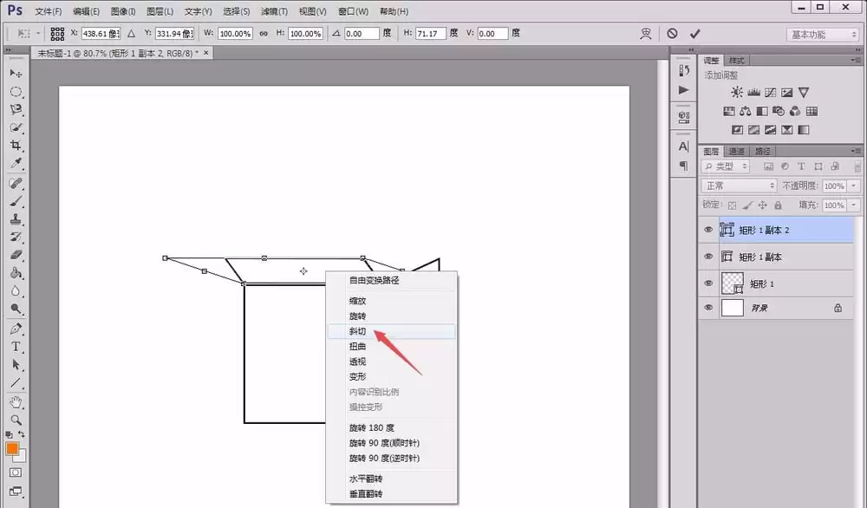This screenshot has width=867, height=508.
Task: Select the Dodge tool
Action: tap(16, 309)
